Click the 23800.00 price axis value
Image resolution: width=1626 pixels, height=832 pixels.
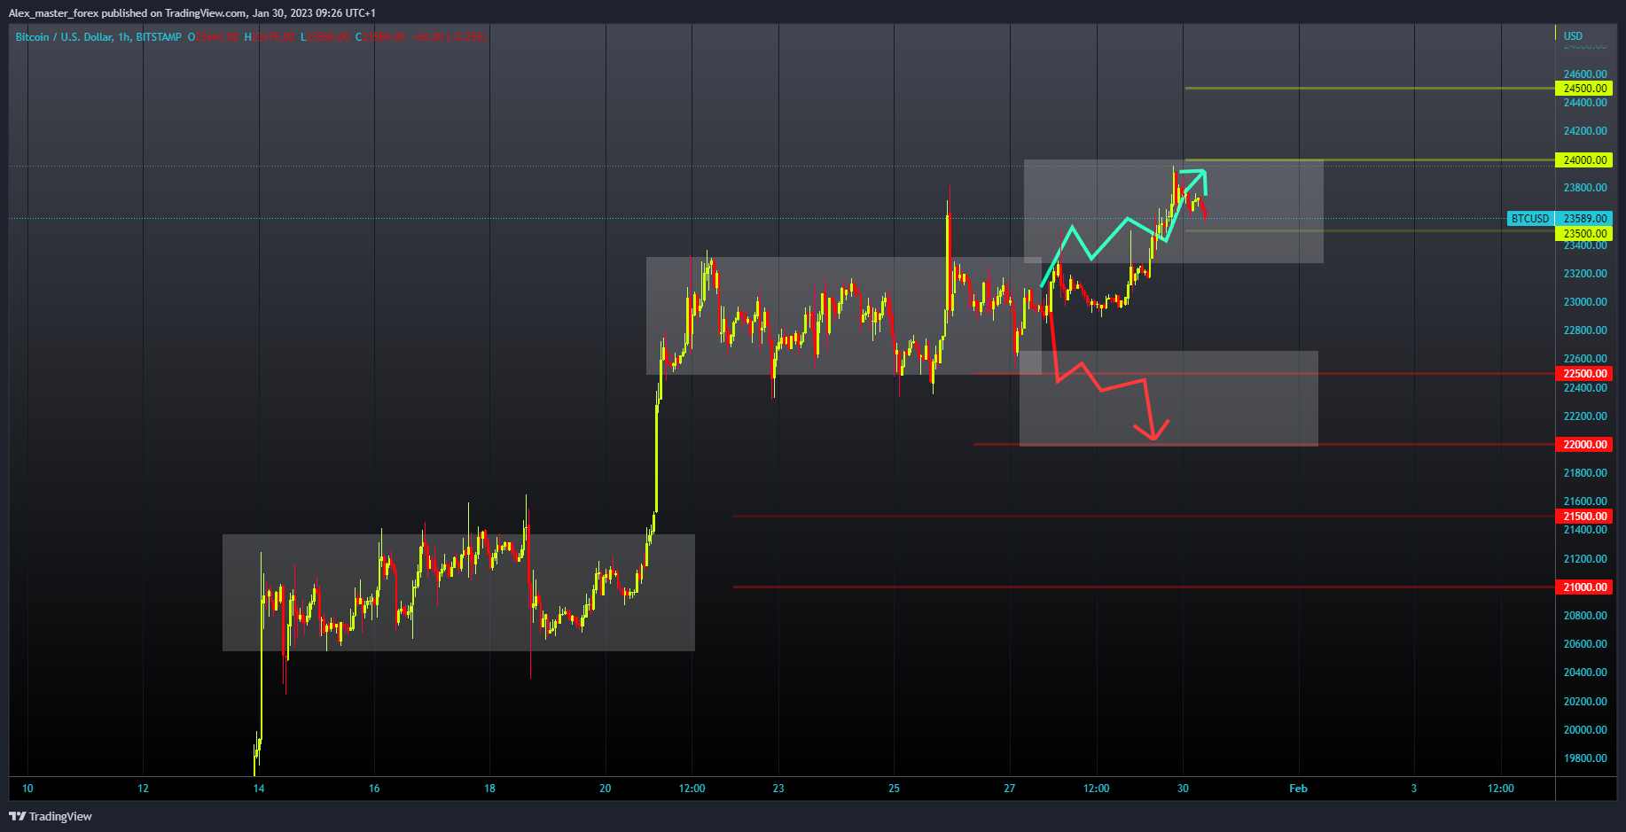(x=1585, y=188)
